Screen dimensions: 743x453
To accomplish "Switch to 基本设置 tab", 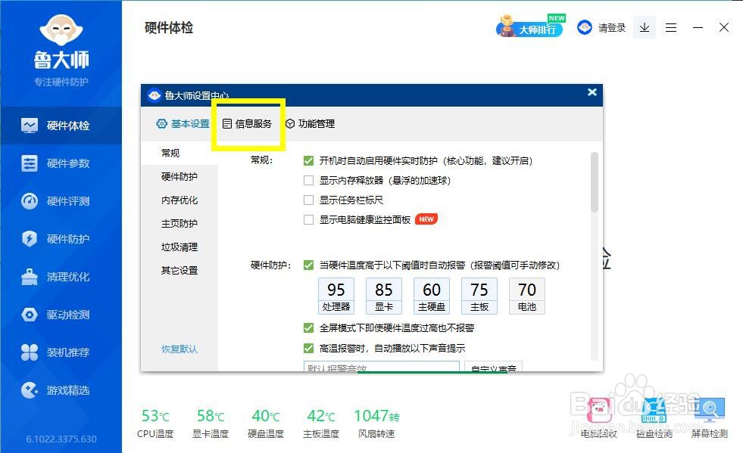I will (183, 123).
